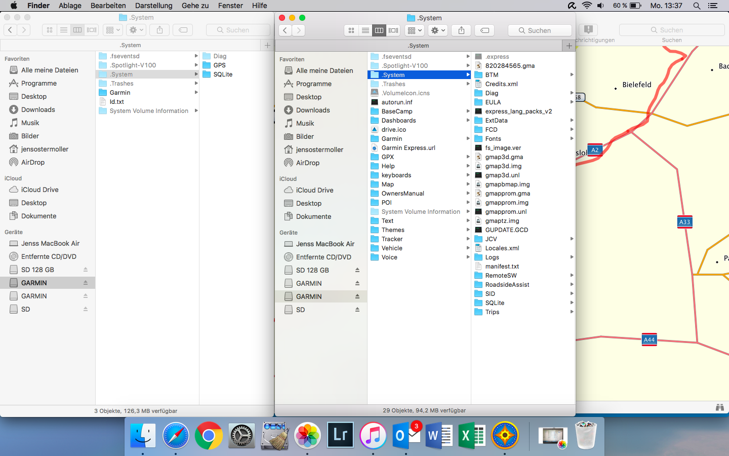Switch to Cover Flow view in active window
The image size is (729, 456).
tap(393, 30)
